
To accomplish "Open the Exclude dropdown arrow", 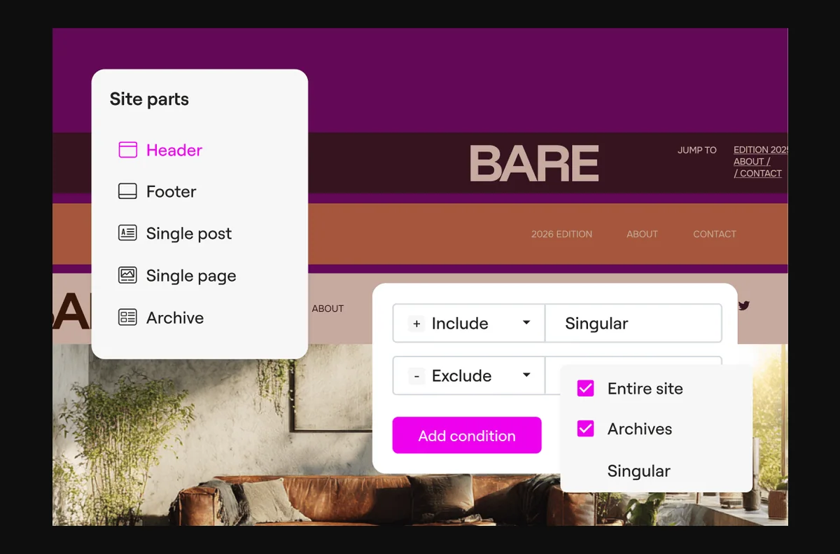I will click(x=526, y=375).
